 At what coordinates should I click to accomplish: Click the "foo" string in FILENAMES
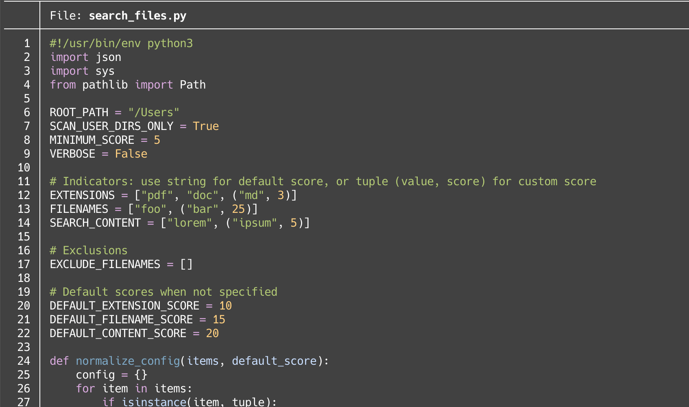[x=150, y=209]
